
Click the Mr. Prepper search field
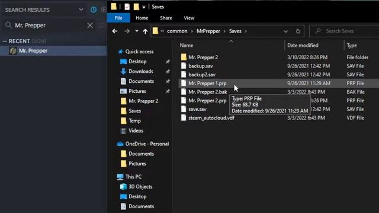click(x=50, y=25)
